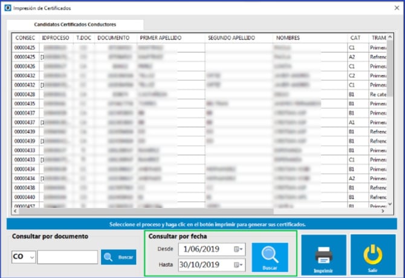
Task: Click the CONSEC column header
Action: (25, 37)
